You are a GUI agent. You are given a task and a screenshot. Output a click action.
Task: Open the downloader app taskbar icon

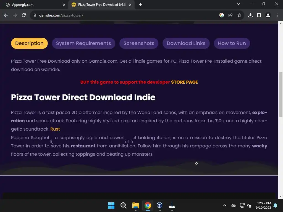[x=172, y=205]
